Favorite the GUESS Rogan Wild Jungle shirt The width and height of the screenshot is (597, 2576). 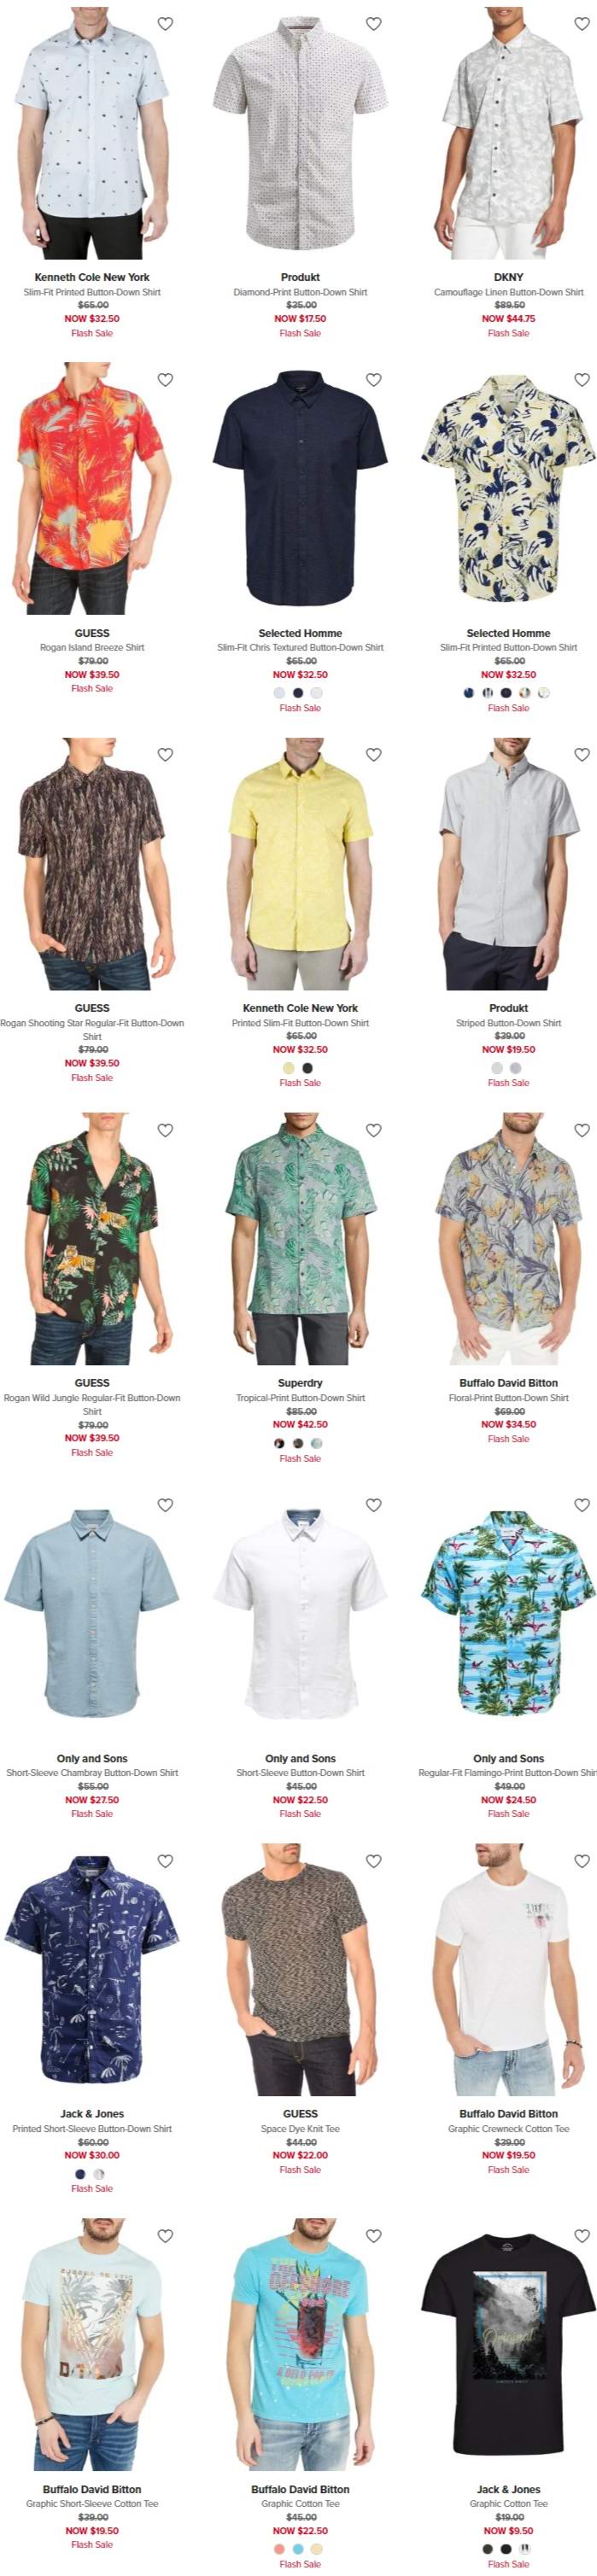(x=165, y=1130)
